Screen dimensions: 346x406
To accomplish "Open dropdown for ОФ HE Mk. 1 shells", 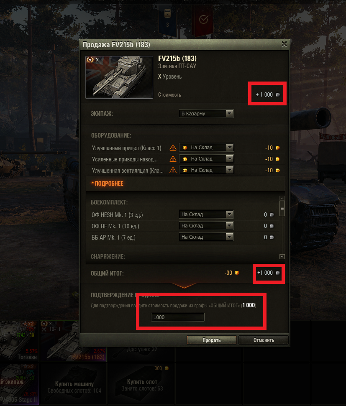I will (206, 225).
